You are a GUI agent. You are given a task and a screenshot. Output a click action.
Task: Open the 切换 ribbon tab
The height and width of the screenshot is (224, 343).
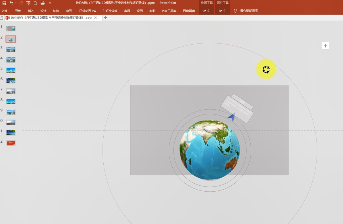click(56, 11)
